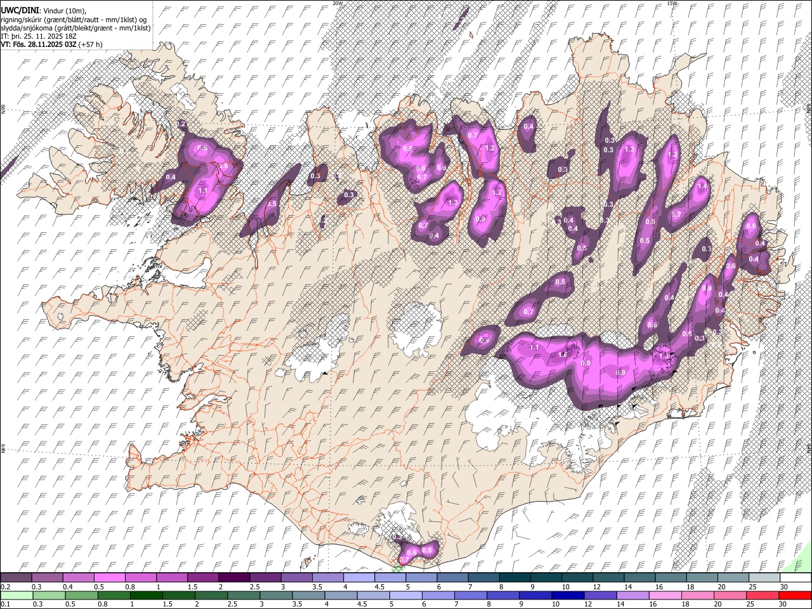This screenshot has height=609, width=812.
Task: Select the pale grey 25–30 swatch in top row
Action: (x=764, y=578)
